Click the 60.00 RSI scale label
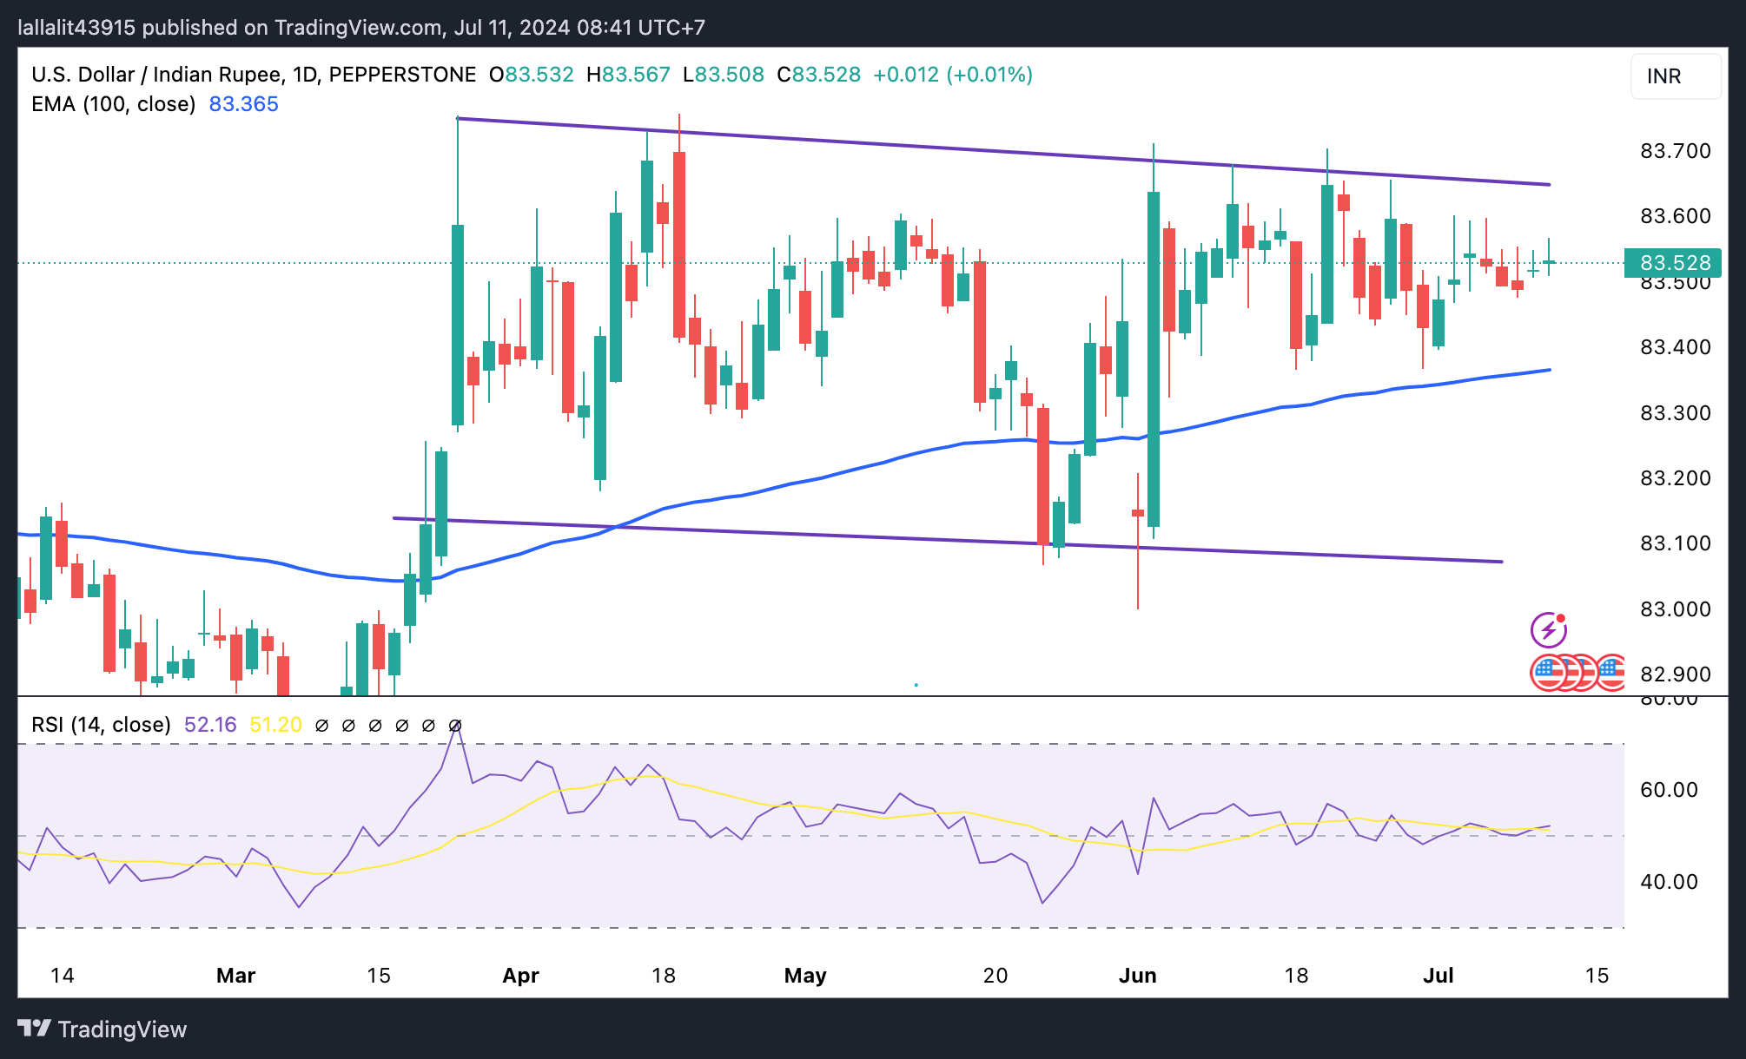 (1669, 790)
